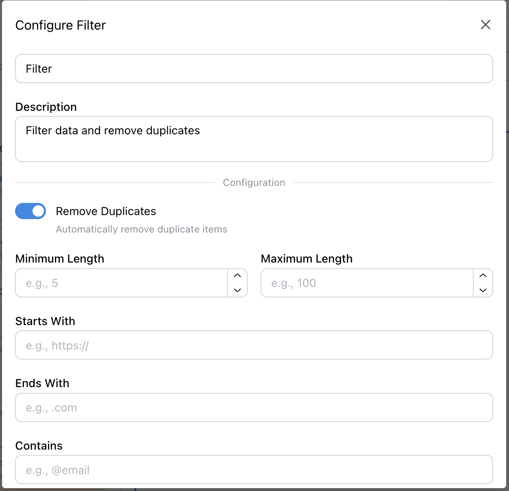Click the "Automatically remove duplicate items" helper text
Image resolution: width=509 pixels, height=491 pixels.
coord(141,229)
